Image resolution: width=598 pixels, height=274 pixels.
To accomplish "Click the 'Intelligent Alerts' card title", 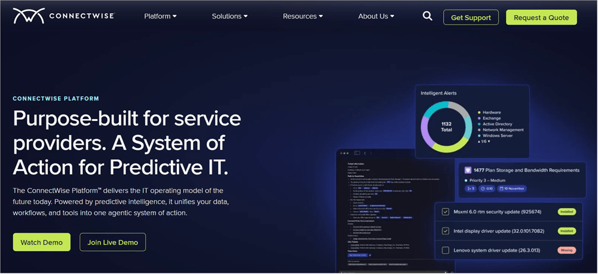I will (x=438, y=93).
